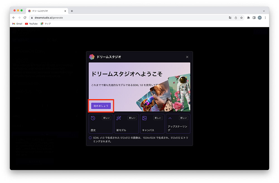Screen dimensions: 279x183
Task: Toggle the Chrome side panel icon
Action: (x=254, y=18)
